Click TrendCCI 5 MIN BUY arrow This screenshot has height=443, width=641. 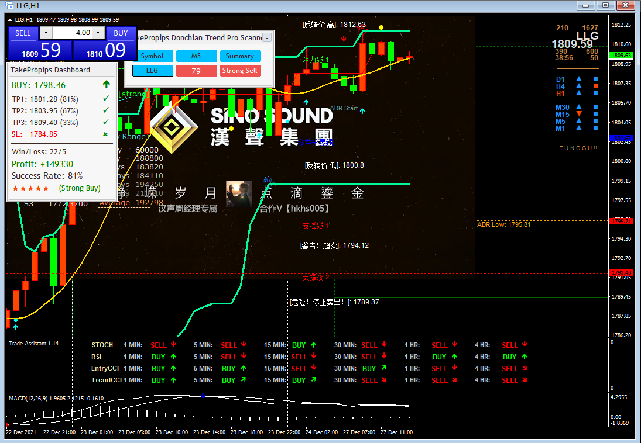244,379
